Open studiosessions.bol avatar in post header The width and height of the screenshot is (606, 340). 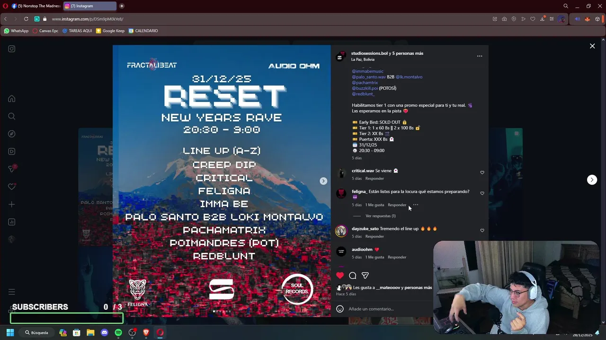click(340, 57)
